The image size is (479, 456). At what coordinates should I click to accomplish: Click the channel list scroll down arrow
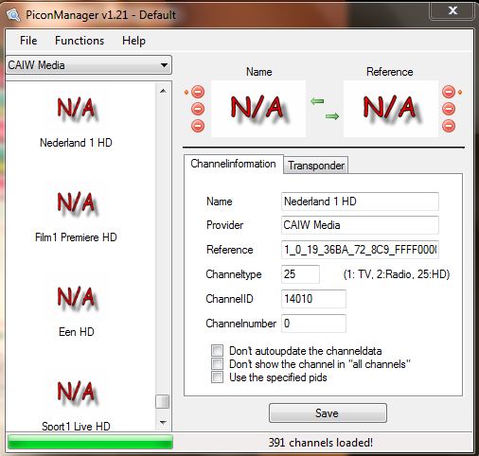point(163,422)
